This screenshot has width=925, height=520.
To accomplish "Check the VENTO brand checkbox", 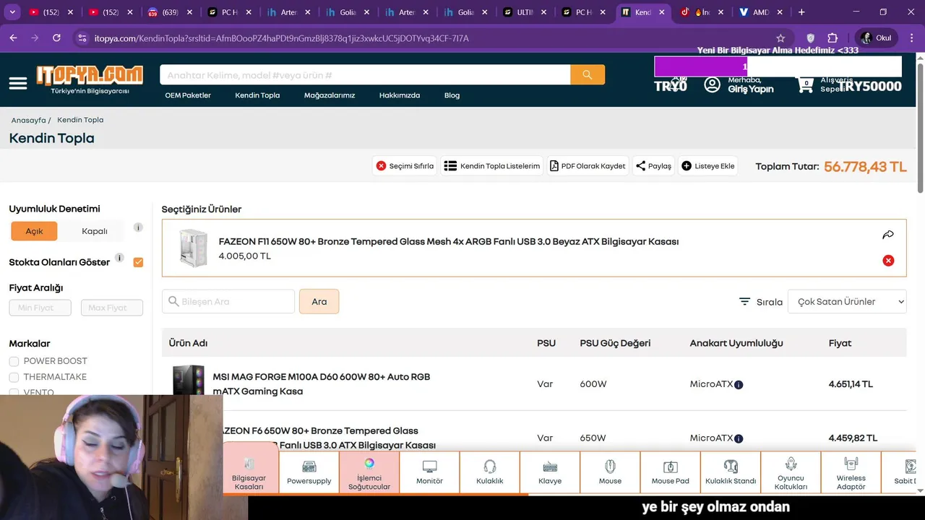I will pyautogui.click(x=14, y=392).
